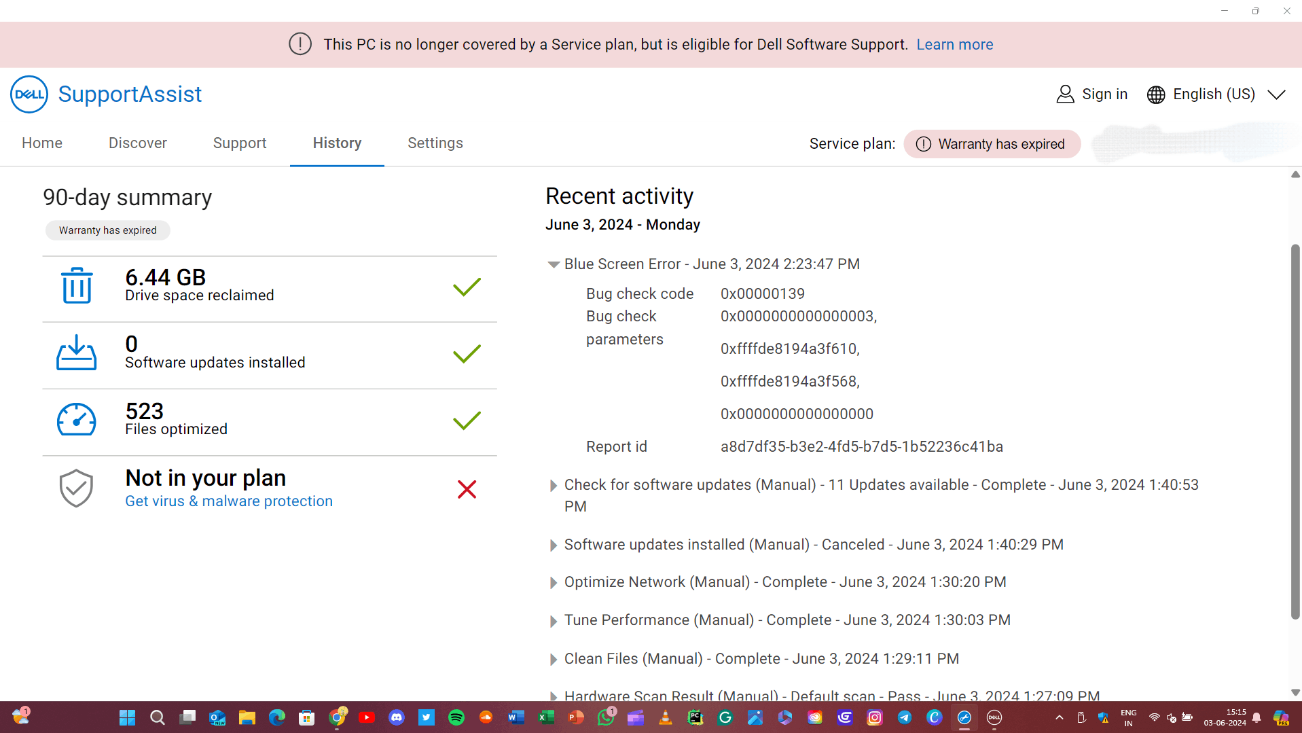
Task: Click the Learn more link
Action: tap(955, 44)
